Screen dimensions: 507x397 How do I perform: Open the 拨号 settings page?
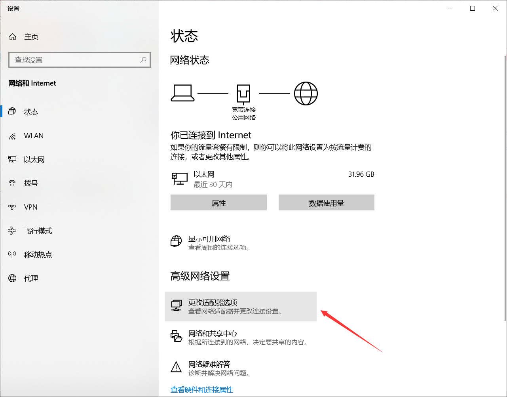click(x=79, y=183)
